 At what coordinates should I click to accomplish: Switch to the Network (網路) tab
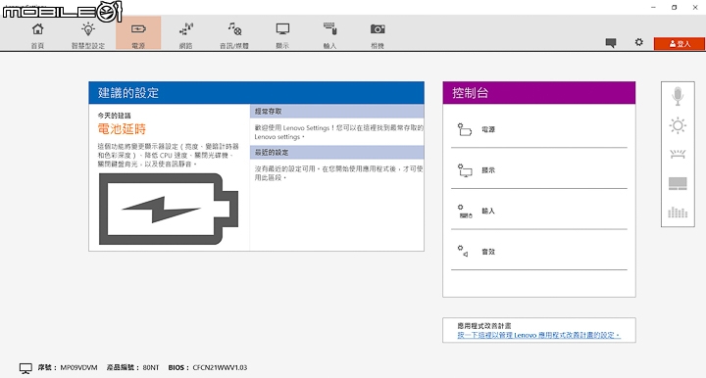(x=185, y=35)
